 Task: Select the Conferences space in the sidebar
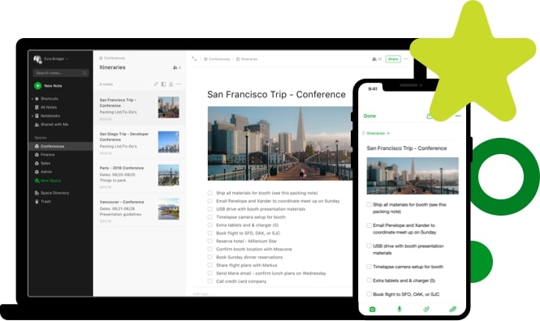click(61, 146)
